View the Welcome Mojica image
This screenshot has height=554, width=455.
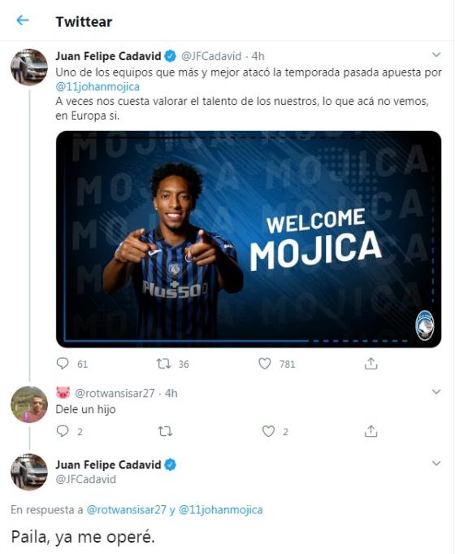[249, 239]
